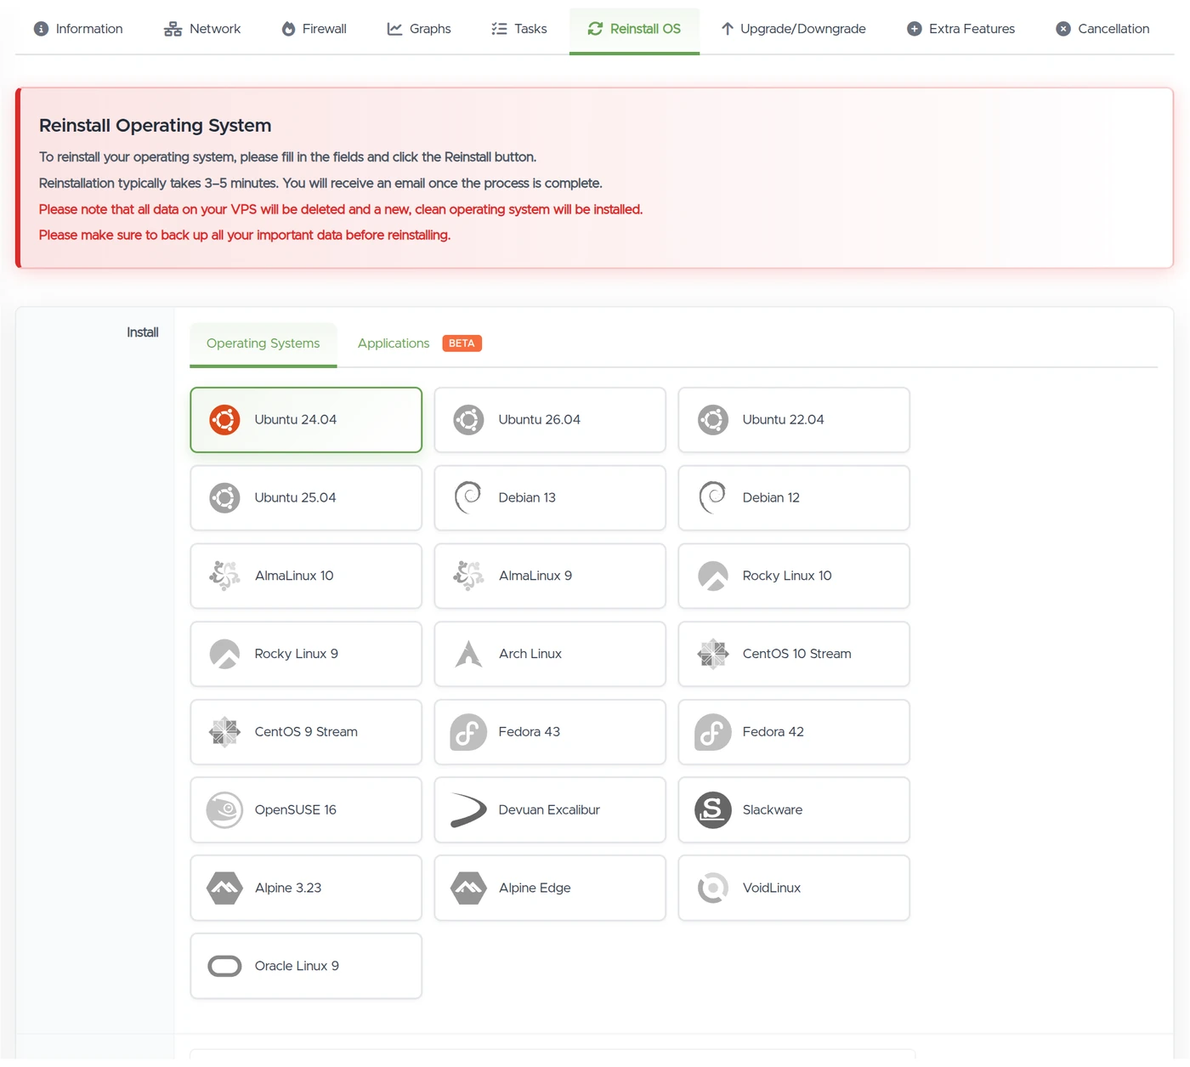
Task: Click the Fedora 42 logo icon
Action: pos(712,732)
